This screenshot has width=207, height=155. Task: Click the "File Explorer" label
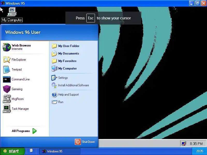point(19,60)
